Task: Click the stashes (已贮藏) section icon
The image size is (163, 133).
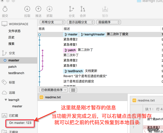Action: click(4, 116)
